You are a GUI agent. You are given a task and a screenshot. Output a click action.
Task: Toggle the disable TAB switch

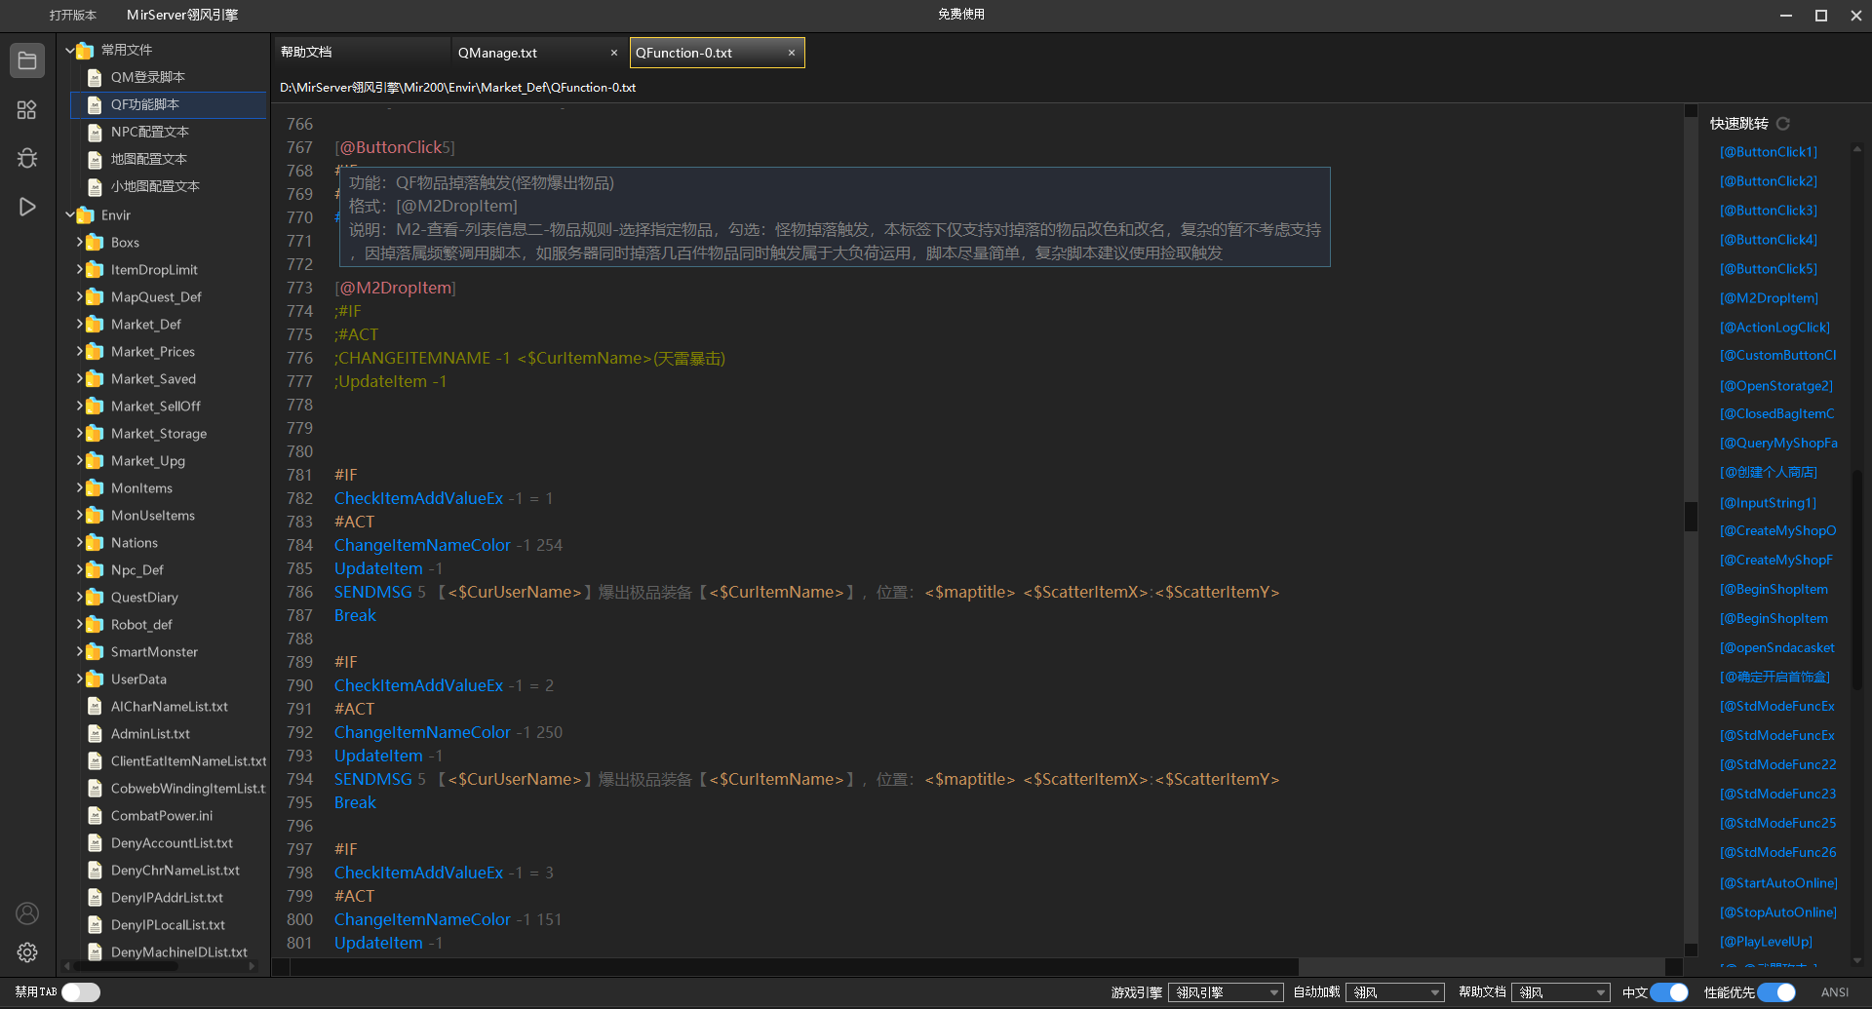tap(81, 992)
